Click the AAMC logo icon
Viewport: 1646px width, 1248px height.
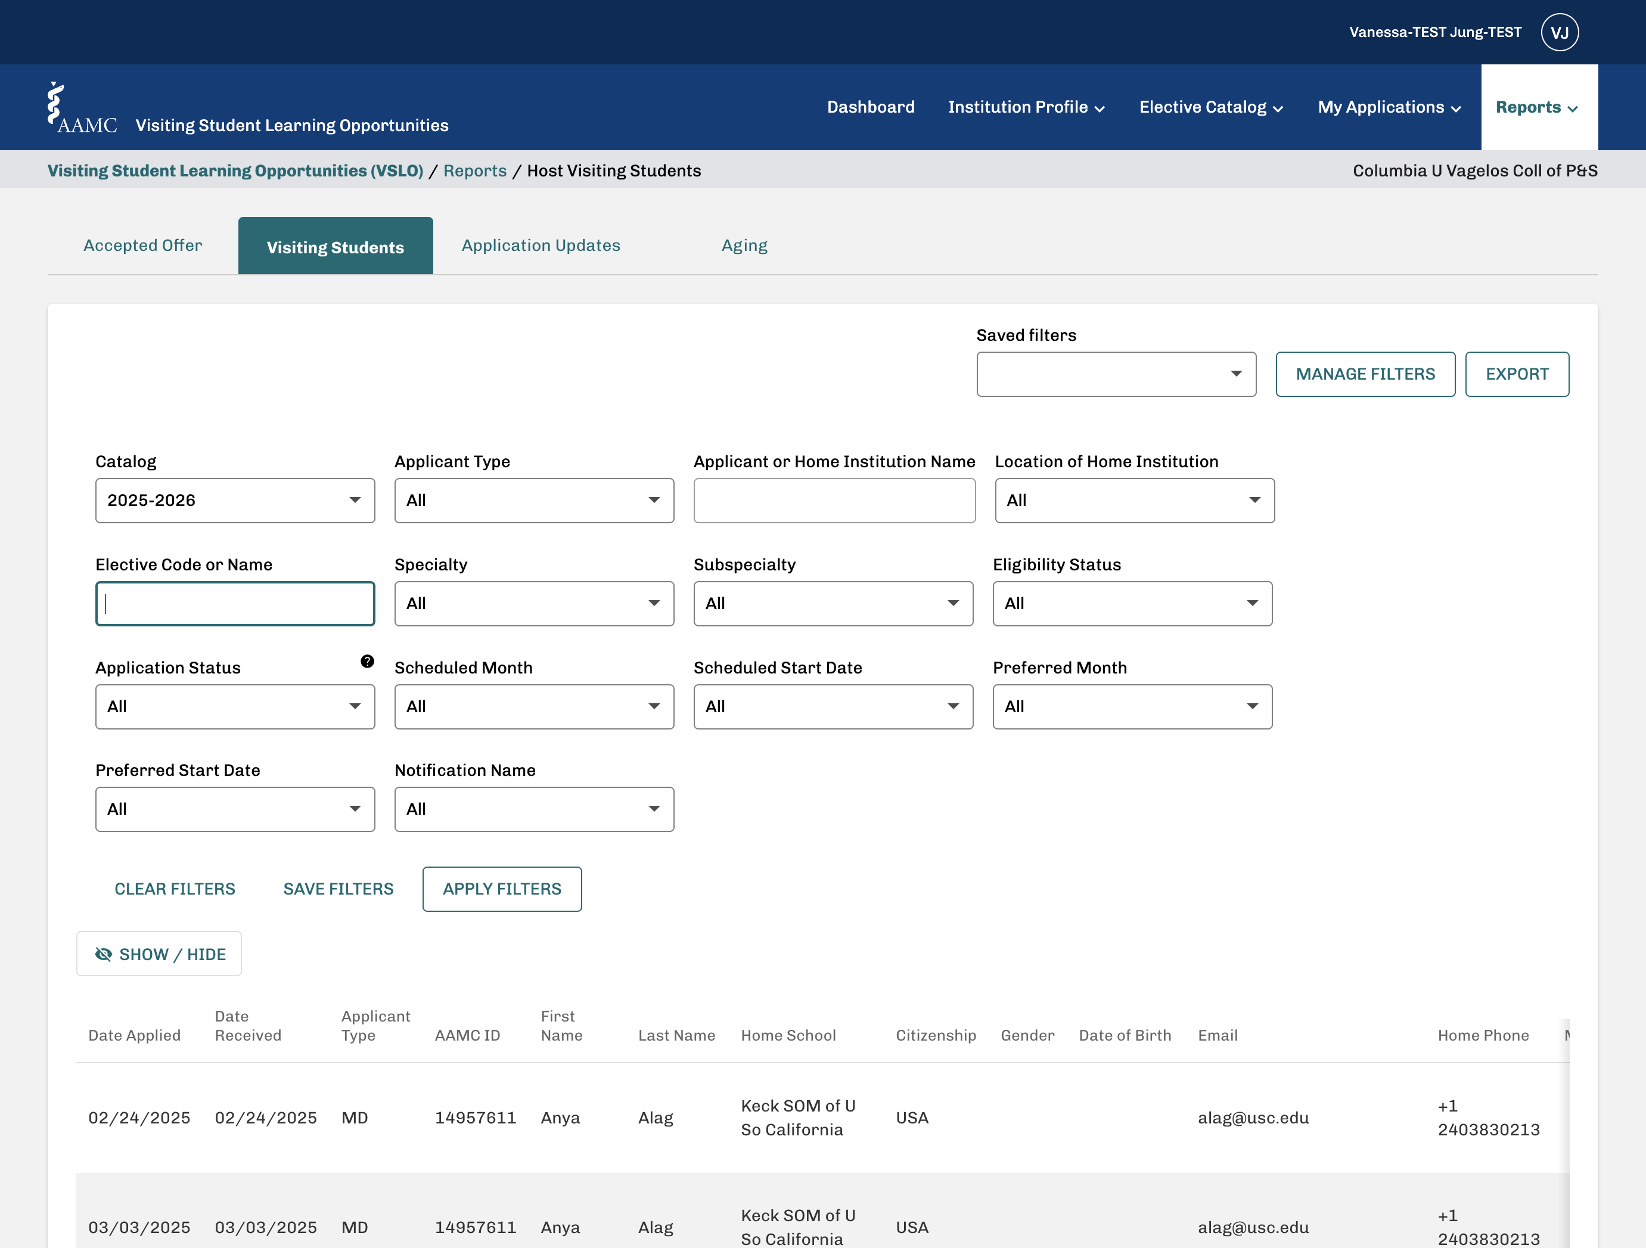pyautogui.click(x=82, y=108)
